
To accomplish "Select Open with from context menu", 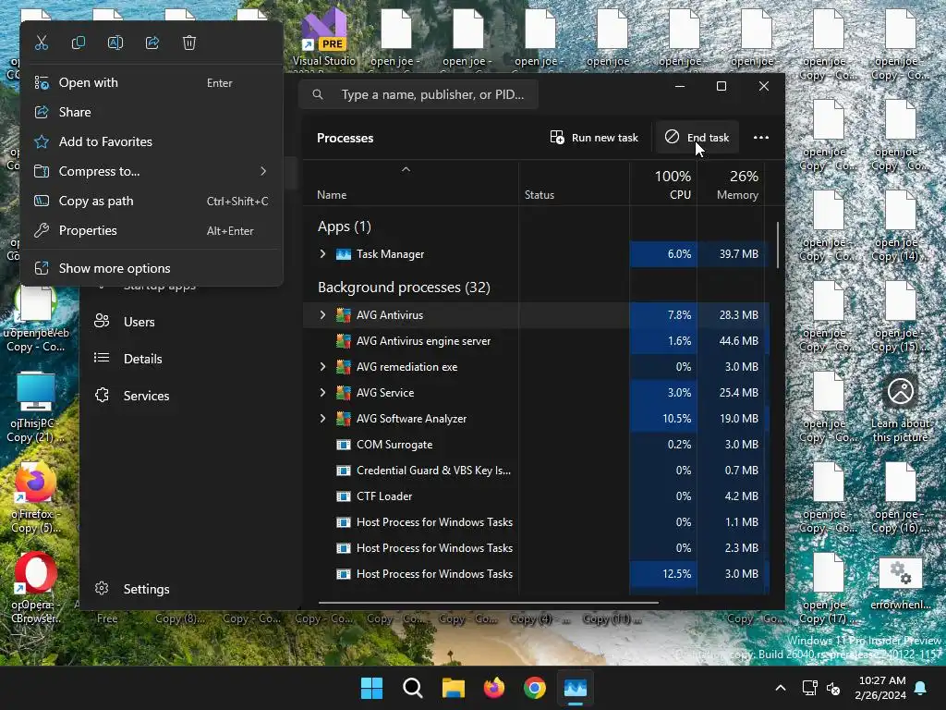I will pyautogui.click(x=152, y=82).
